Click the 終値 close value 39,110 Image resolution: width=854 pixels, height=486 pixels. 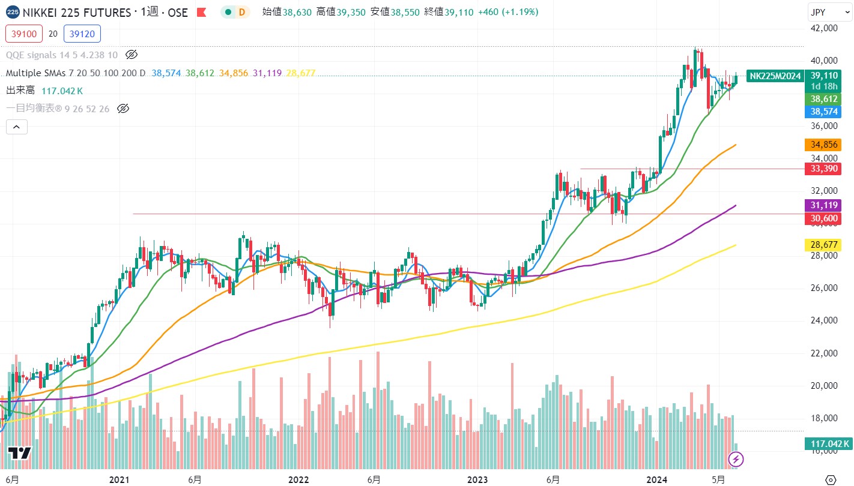click(458, 12)
